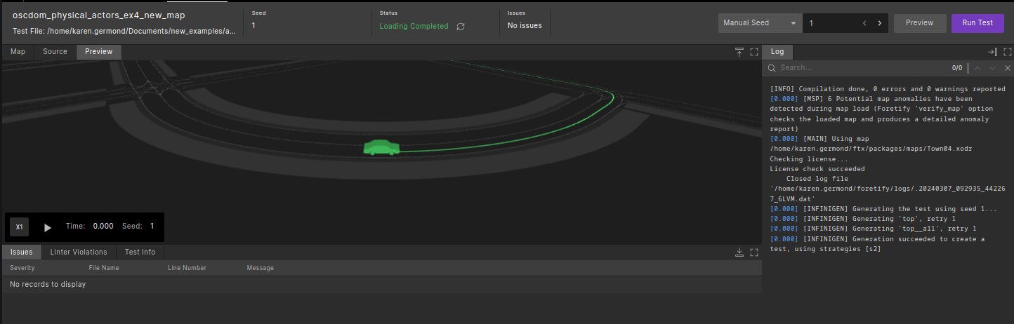This screenshot has width=1014, height=324.
Task: Click the log Search input field
Action: pyautogui.click(x=860, y=68)
